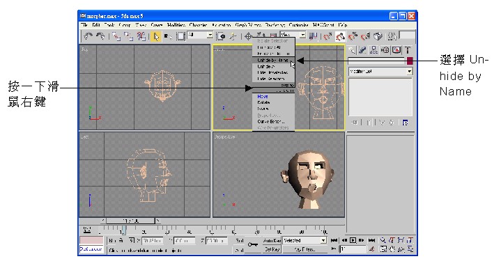Image resolution: width=501 pixels, height=268 pixels.
Task: Open the File menu
Action: [x=84, y=24]
